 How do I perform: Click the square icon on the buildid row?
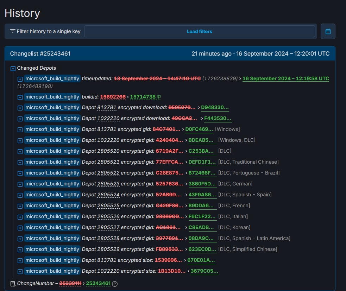tap(20, 97)
